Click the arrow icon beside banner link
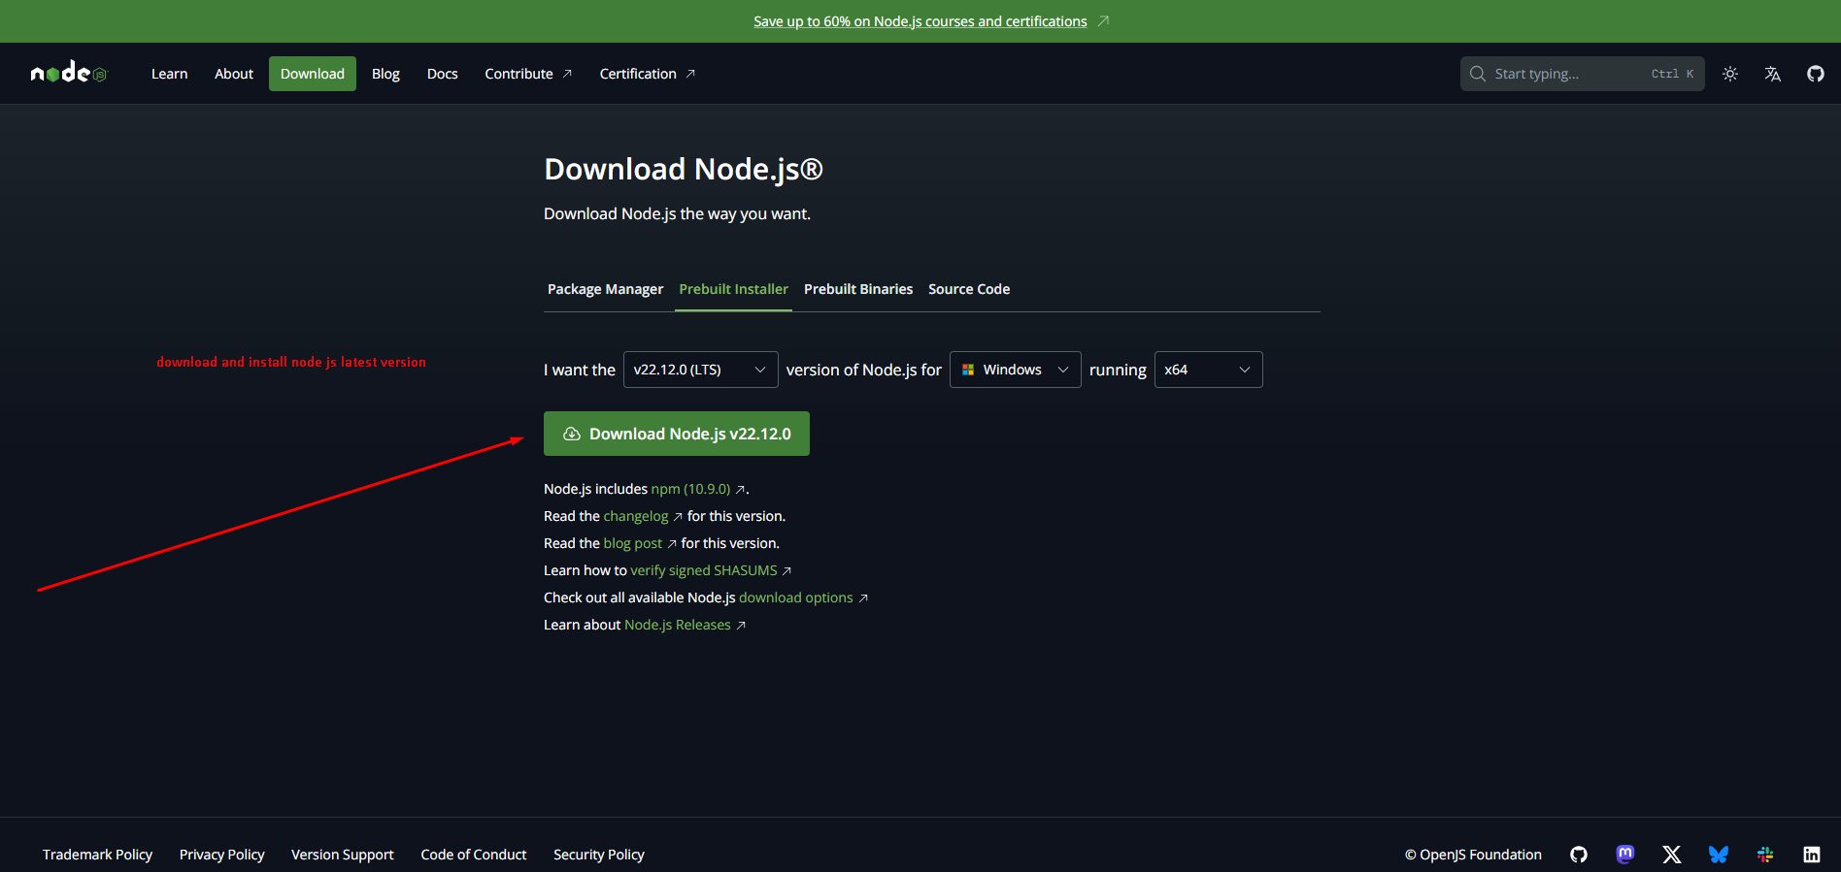The width and height of the screenshot is (1841, 872). [x=1103, y=21]
